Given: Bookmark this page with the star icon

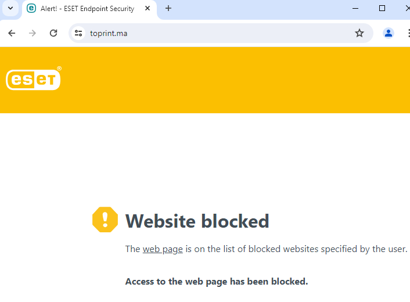Looking at the screenshot, I should (359, 33).
